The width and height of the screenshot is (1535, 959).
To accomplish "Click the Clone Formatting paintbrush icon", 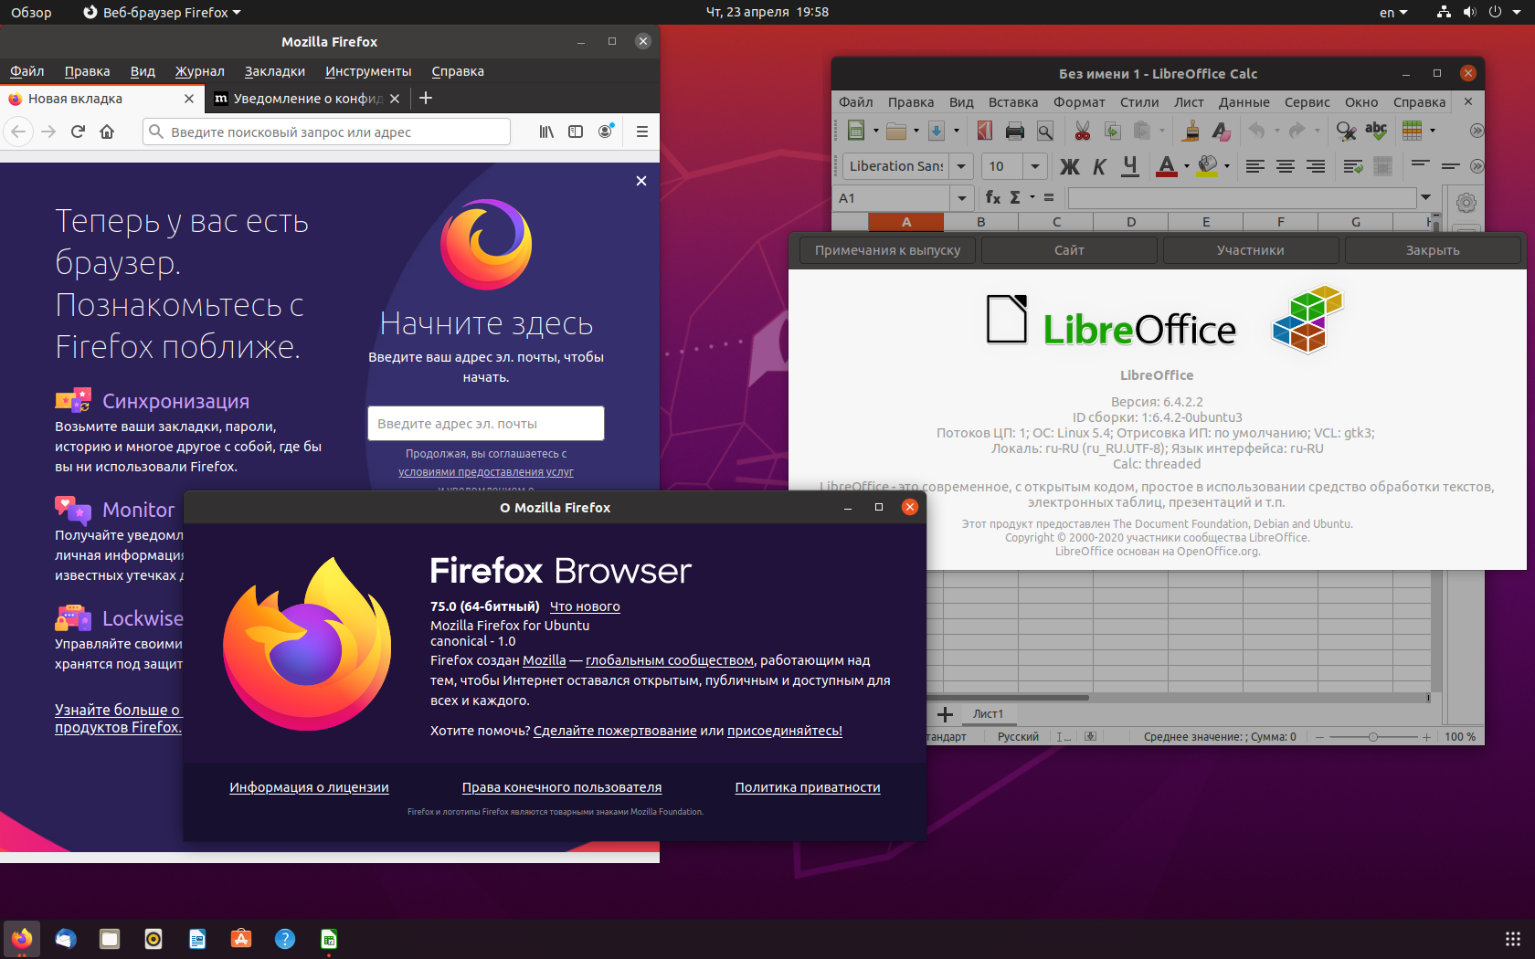I will pyautogui.click(x=1191, y=131).
